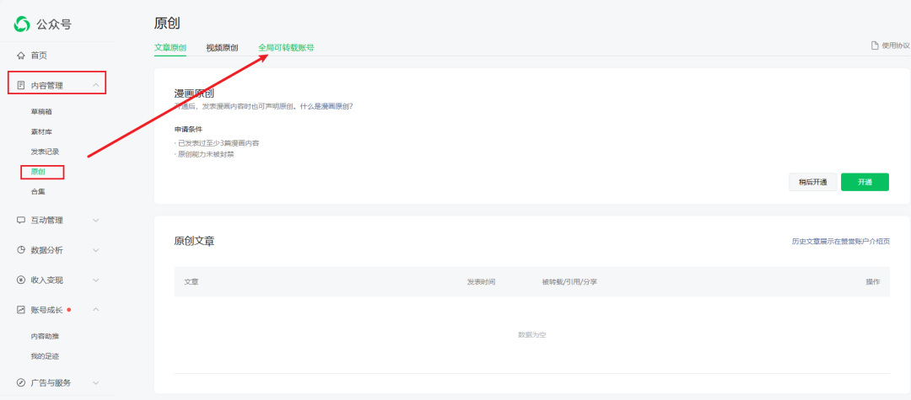This screenshot has height=400, width=911.
Task: Click the coin icon beside 收入变现
Action: [x=21, y=280]
